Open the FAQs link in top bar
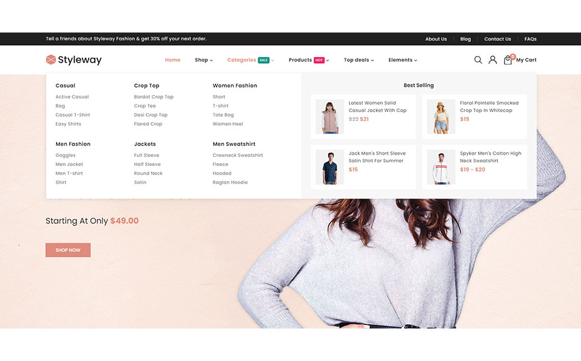 point(530,39)
